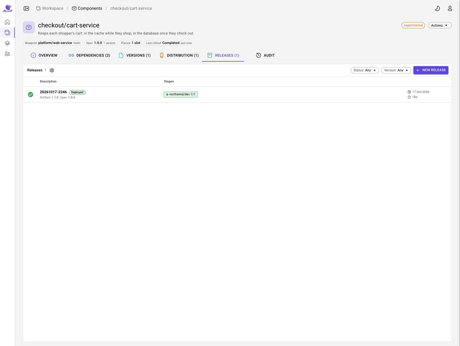The width and height of the screenshot is (460, 346).
Task: Click the 18s release duration
Action: point(415,97)
